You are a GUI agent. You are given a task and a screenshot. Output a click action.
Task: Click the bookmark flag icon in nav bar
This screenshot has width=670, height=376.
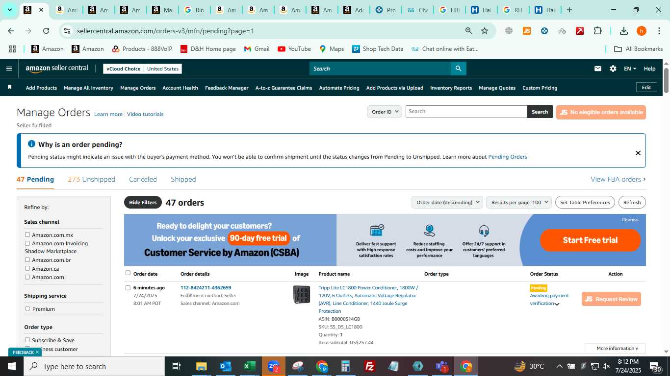[9, 88]
